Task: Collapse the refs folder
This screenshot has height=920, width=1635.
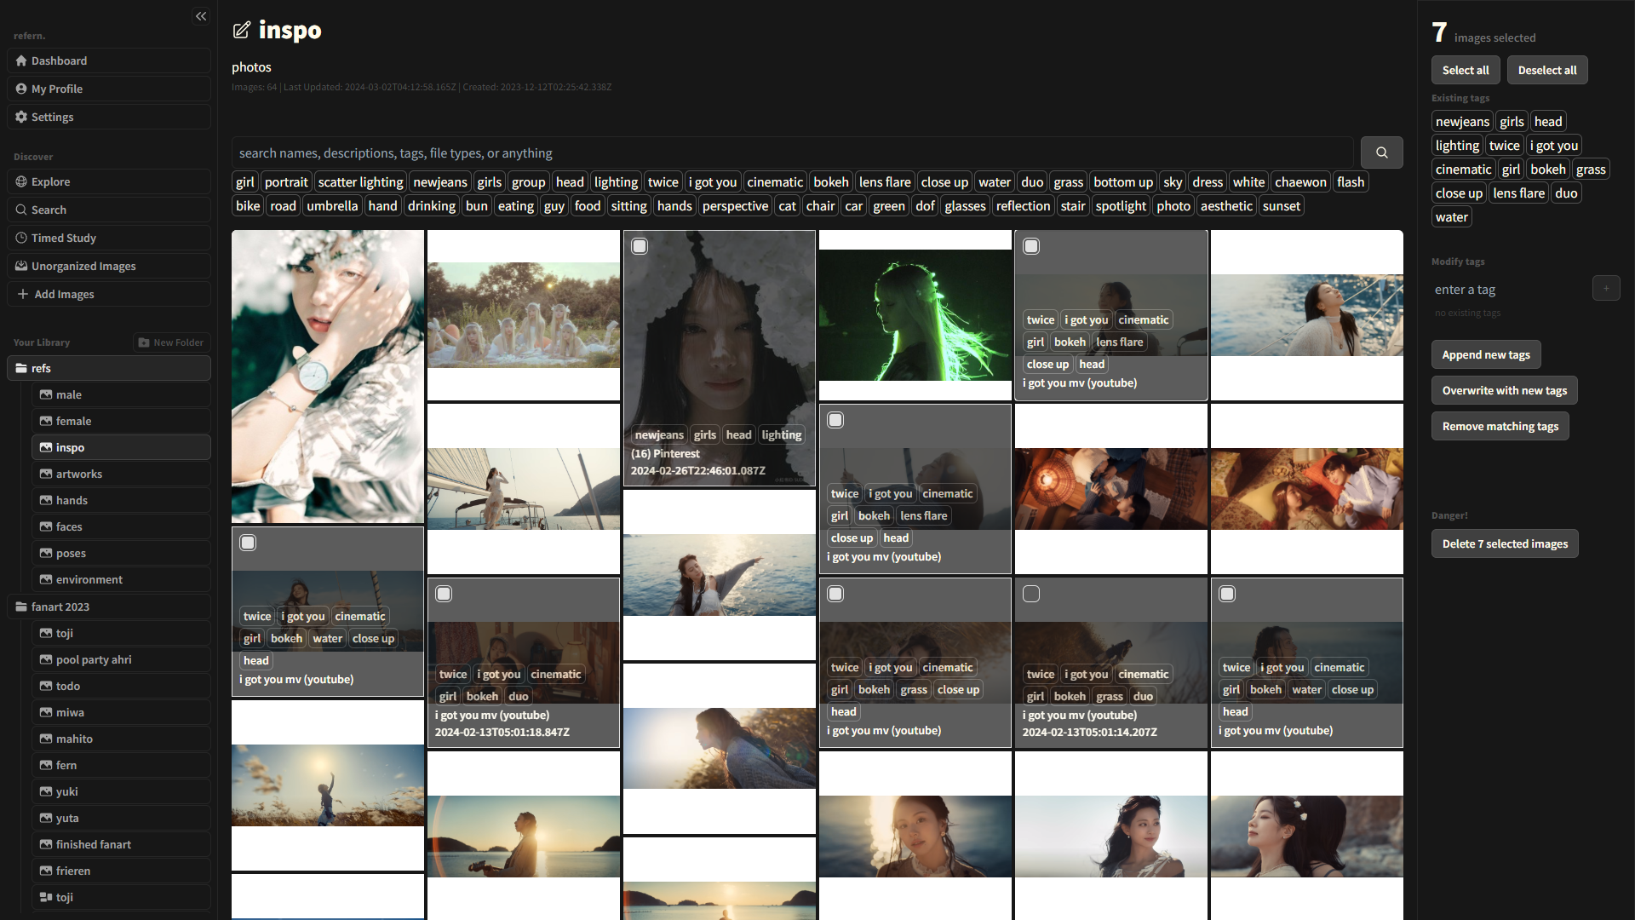Action: coord(42,368)
